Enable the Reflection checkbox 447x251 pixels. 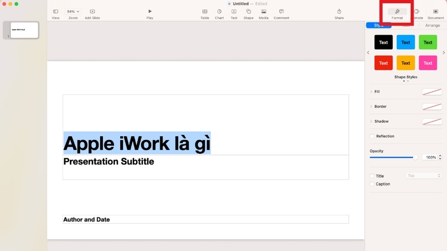point(372,136)
